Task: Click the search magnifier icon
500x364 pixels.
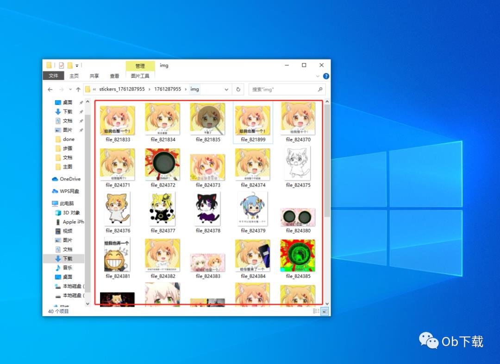Action: [320, 89]
